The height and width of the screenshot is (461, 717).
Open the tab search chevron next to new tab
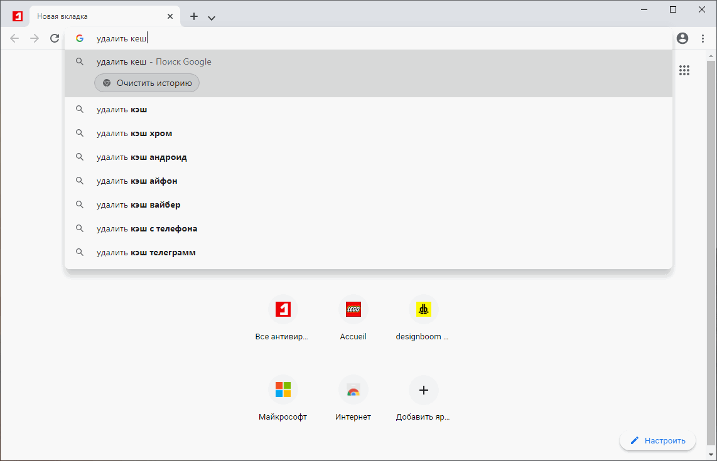212,18
